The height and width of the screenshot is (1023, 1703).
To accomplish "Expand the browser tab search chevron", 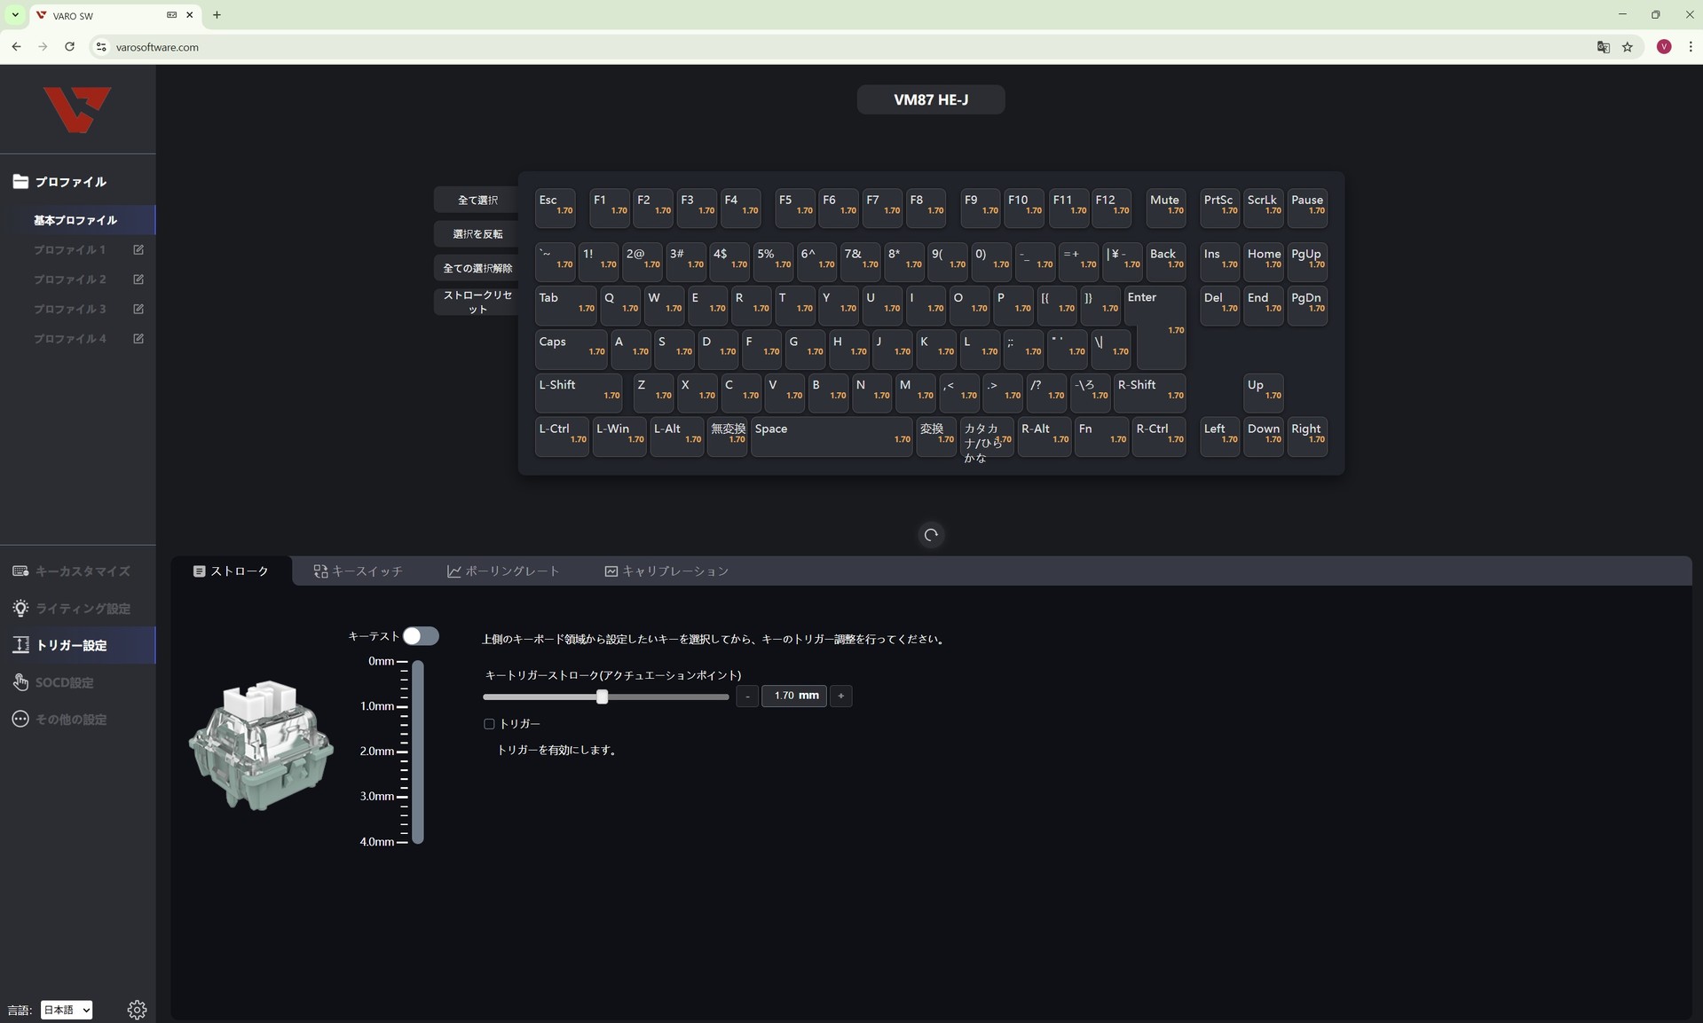I will tap(15, 15).
